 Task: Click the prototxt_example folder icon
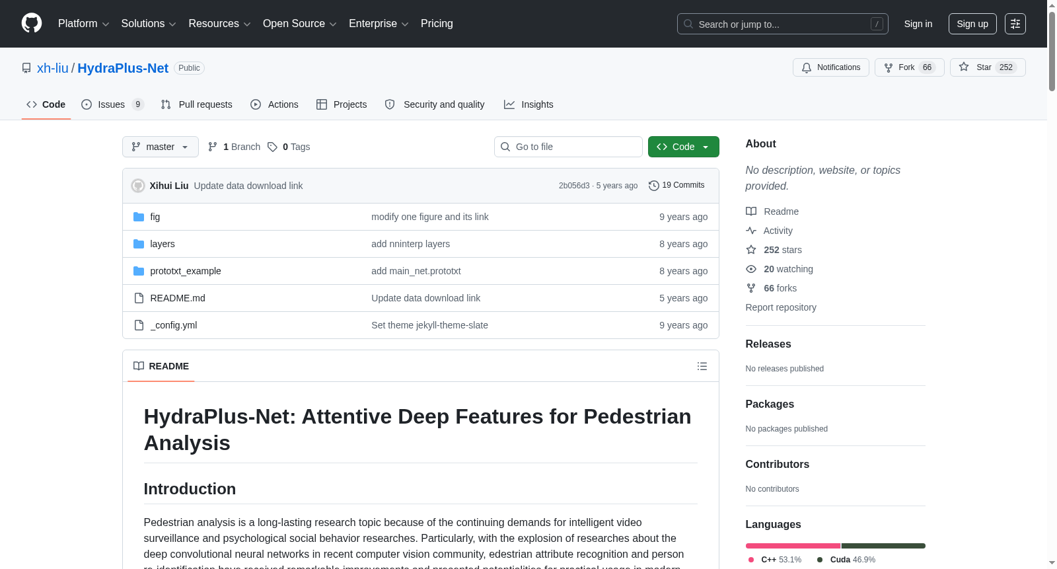[139, 271]
